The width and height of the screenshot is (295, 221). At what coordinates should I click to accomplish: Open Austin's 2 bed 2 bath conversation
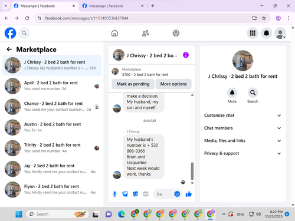52,127
